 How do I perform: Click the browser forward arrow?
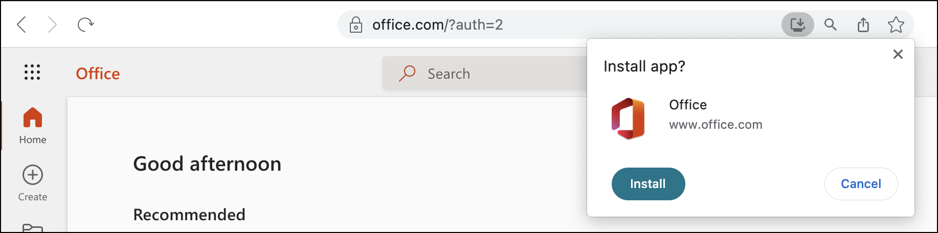[x=52, y=25]
